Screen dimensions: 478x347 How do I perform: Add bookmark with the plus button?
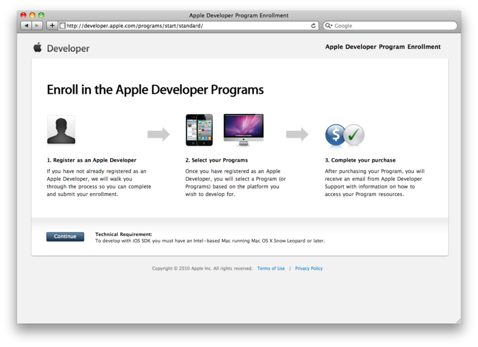click(52, 26)
